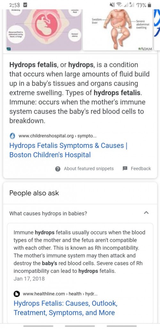Open the Healthline Hydrops Fetalis Causes, Outlook link
This screenshot has width=160, height=329.
[x=65, y=308]
